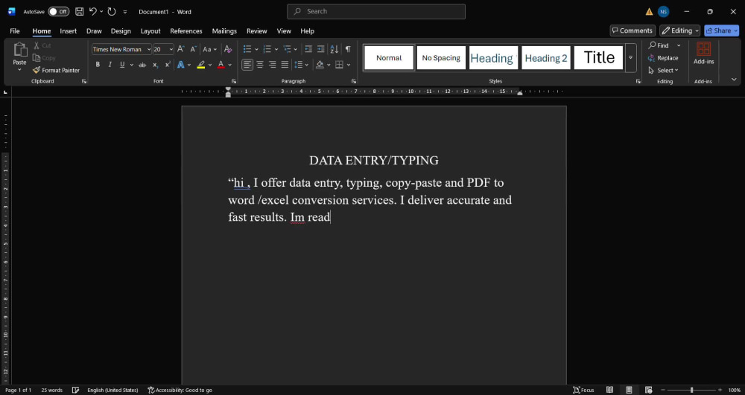
Task: Switch to Read Mode view
Action: 609,390
